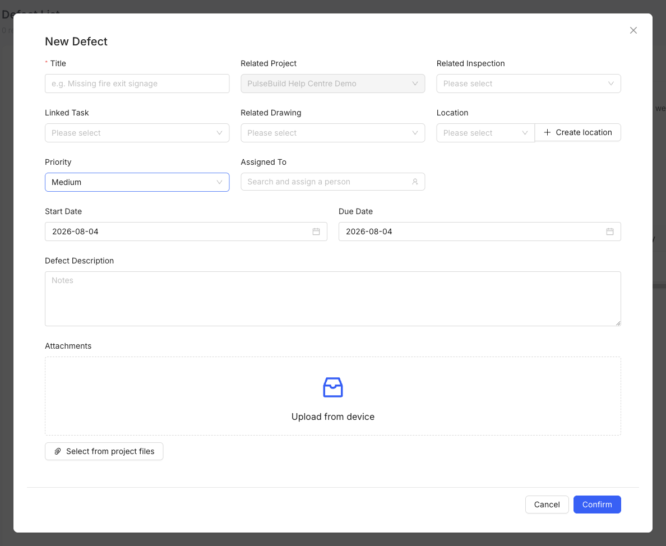Focus the Title input field
Screen dimensions: 666x546
click(137, 84)
